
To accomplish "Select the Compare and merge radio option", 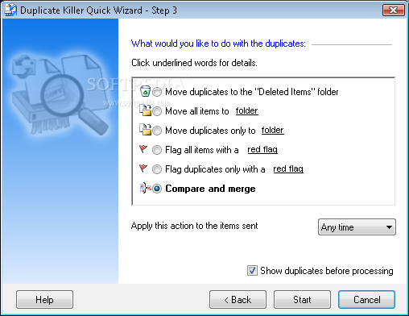I will [x=157, y=189].
